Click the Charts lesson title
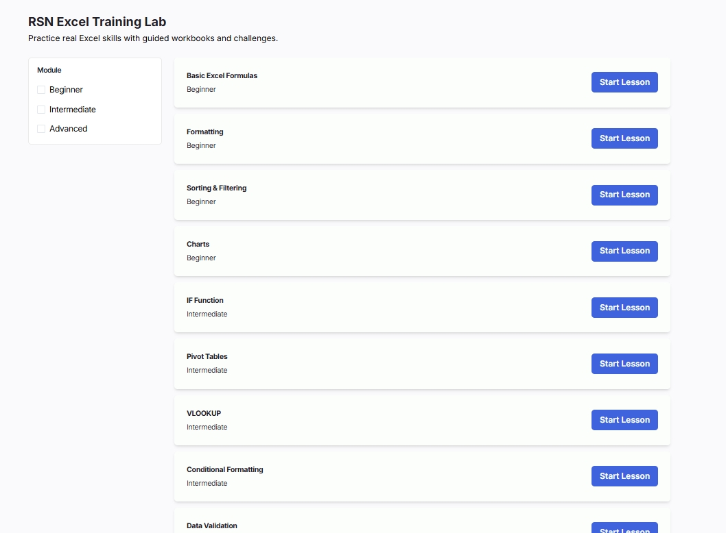This screenshot has width=726, height=533. (x=198, y=244)
